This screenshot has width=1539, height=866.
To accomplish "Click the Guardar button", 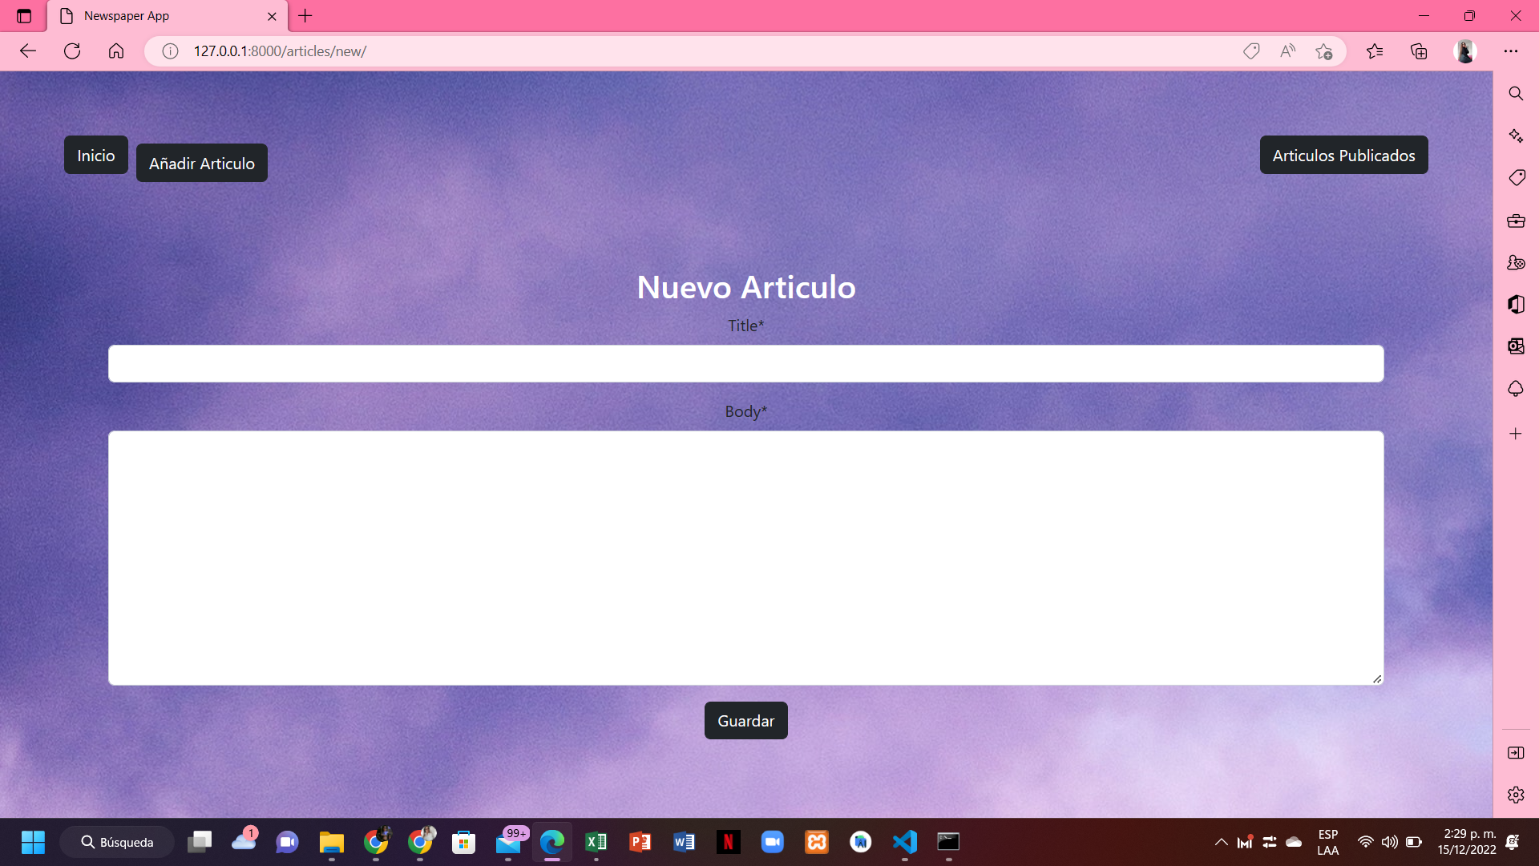I will click(745, 721).
